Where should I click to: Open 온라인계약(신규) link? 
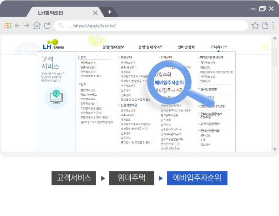tap(171, 144)
